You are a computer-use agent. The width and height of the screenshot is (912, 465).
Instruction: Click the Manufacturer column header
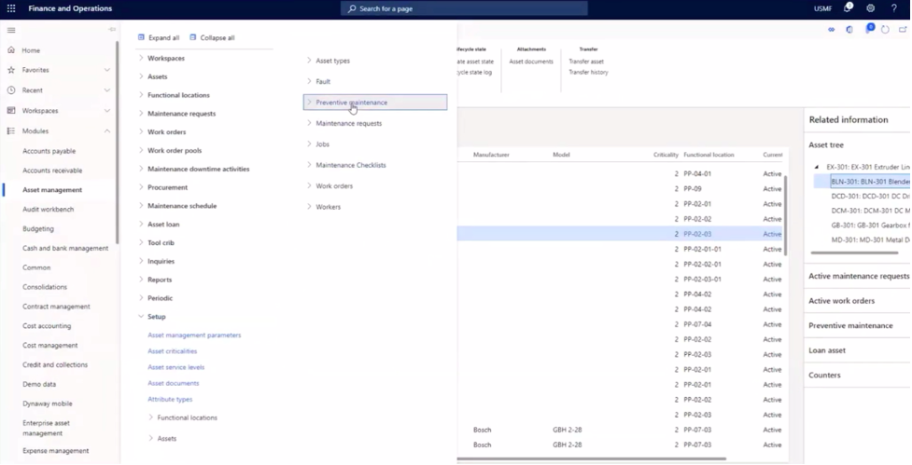tap(491, 155)
